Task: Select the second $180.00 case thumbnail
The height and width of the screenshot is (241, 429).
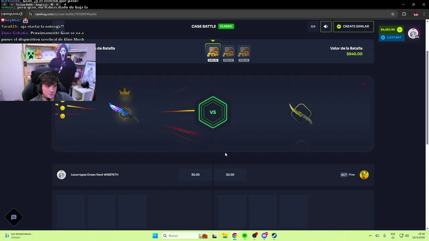Action: pyautogui.click(x=228, y=53)
